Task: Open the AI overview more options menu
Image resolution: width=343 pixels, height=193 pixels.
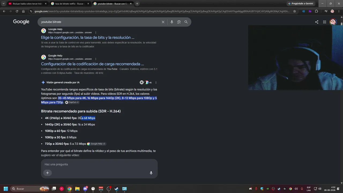Action: [x=156, y=83]
